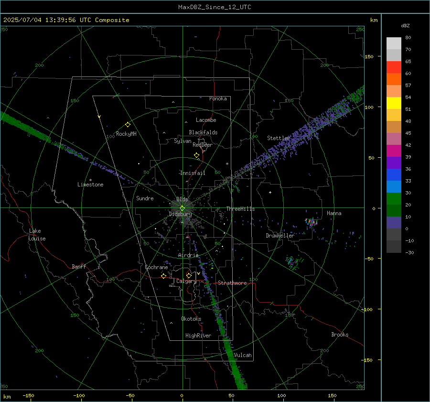Select the 51 dBZ yellow color swatch
The image size is (430, 402).
394,103
